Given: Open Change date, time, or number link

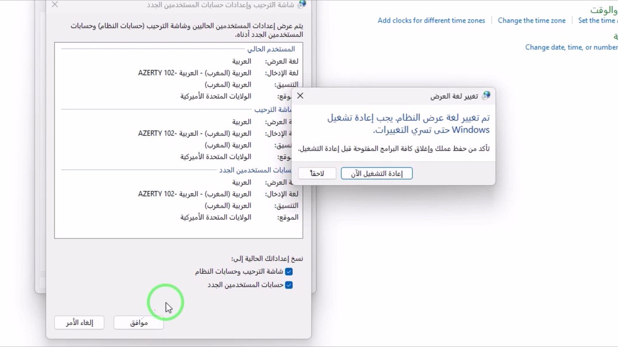Looking at the screenshot, I should click(572, 47).
